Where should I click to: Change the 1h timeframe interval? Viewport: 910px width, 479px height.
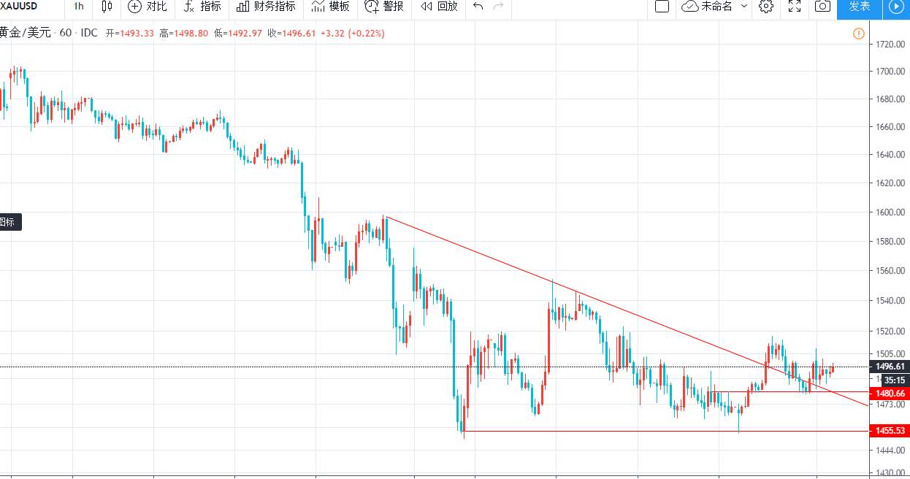79,7
